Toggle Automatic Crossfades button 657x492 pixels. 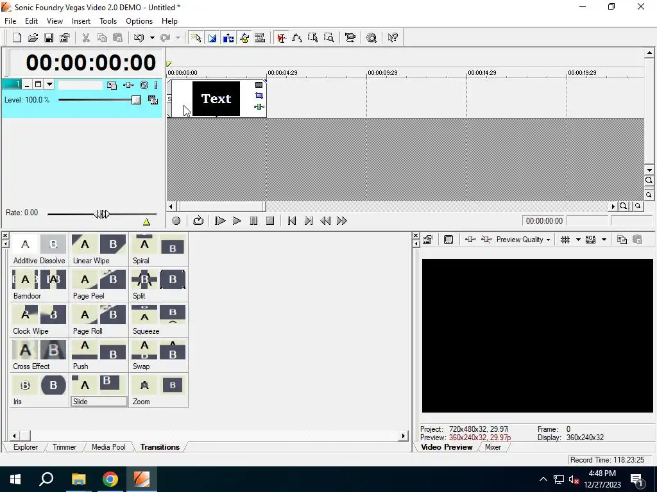click(212, 38)
